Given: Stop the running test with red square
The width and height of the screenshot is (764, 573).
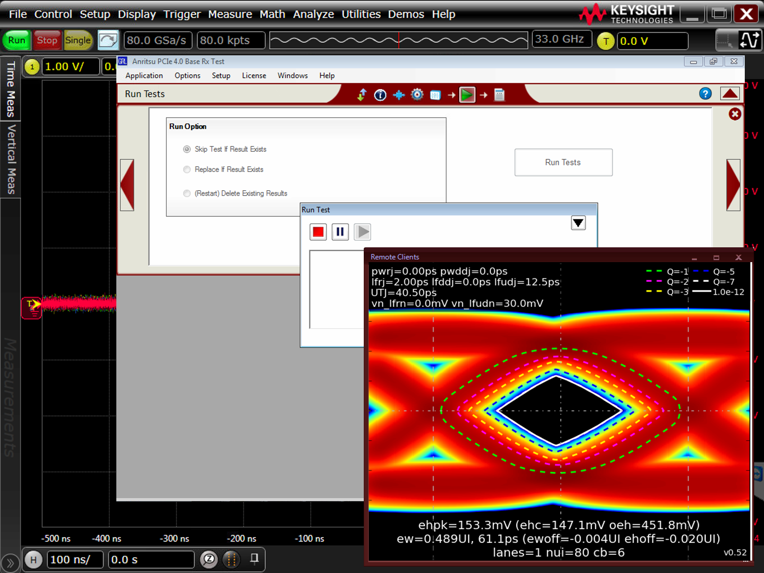Looking at the screenshot, I should pos(318,232).
